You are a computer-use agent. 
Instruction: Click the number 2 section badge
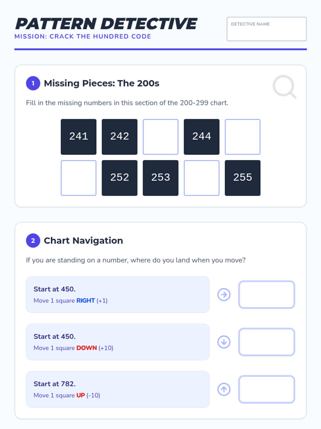[33, 241]
